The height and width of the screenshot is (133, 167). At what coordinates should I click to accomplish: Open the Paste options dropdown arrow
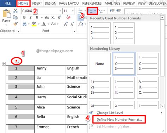(x=6, y=25)
